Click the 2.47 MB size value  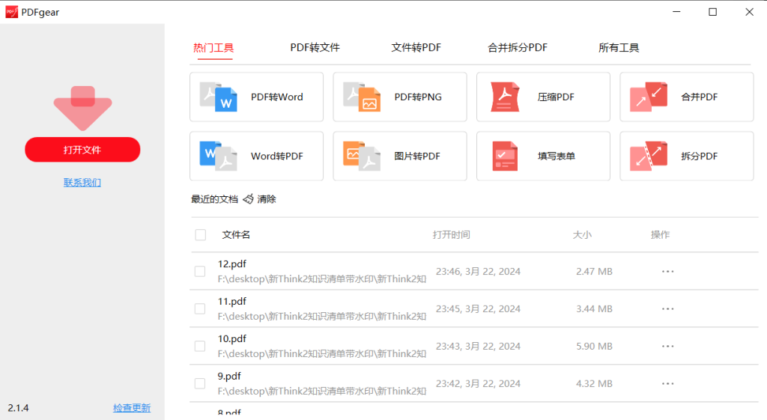pyautogui.click(x=594, y=271)
